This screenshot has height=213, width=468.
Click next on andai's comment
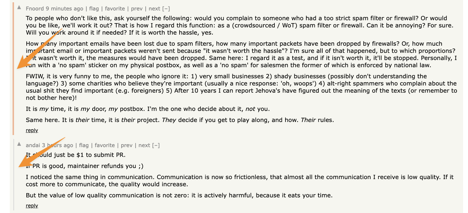point(144,145)
